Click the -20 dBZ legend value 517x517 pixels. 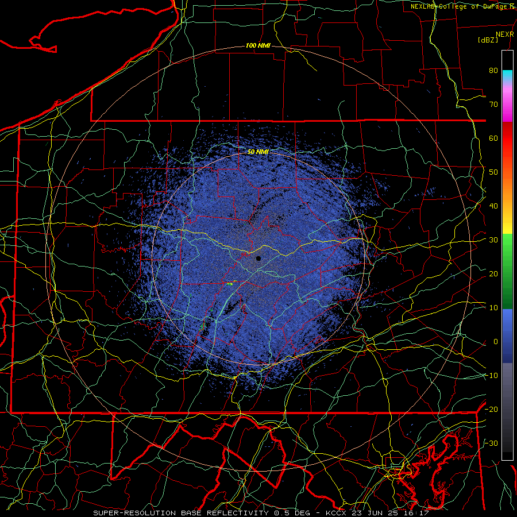(x=491, y=409)
